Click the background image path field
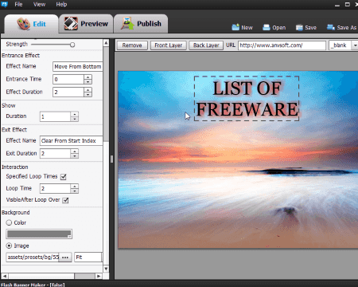The image size is (358, 287). point(33,258)
